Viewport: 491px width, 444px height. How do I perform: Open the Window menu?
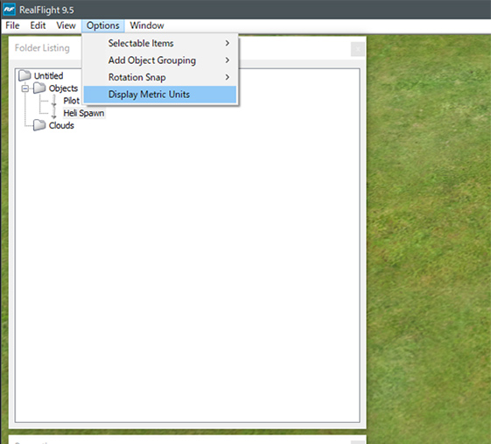coord(147,25)
